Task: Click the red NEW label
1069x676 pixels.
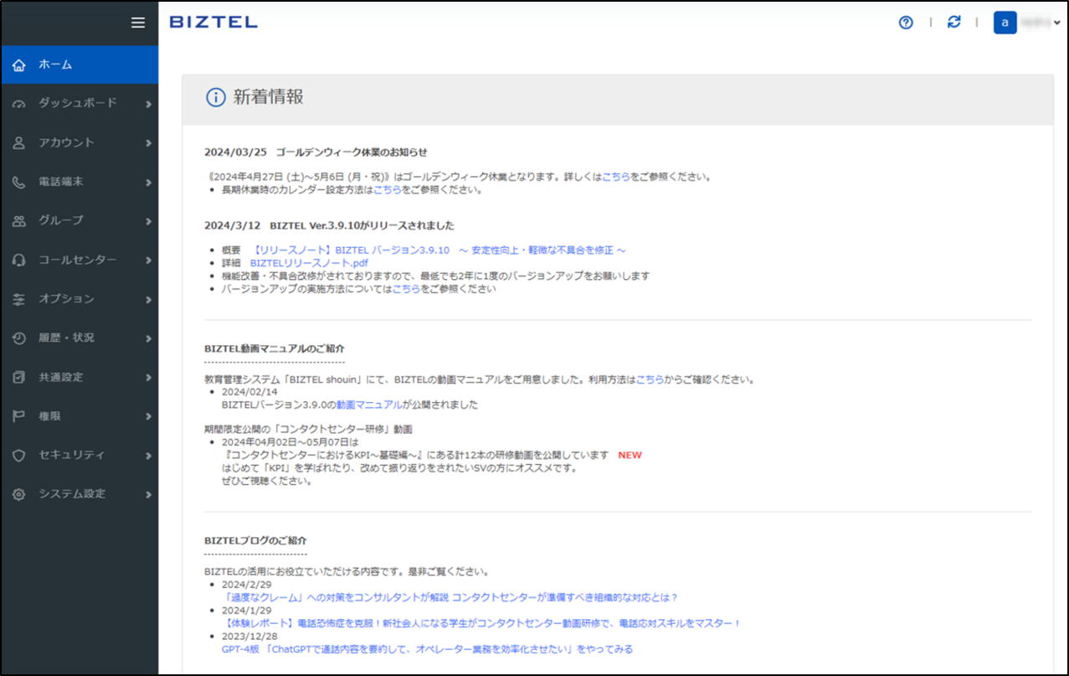Action: (x=630, y=455)
